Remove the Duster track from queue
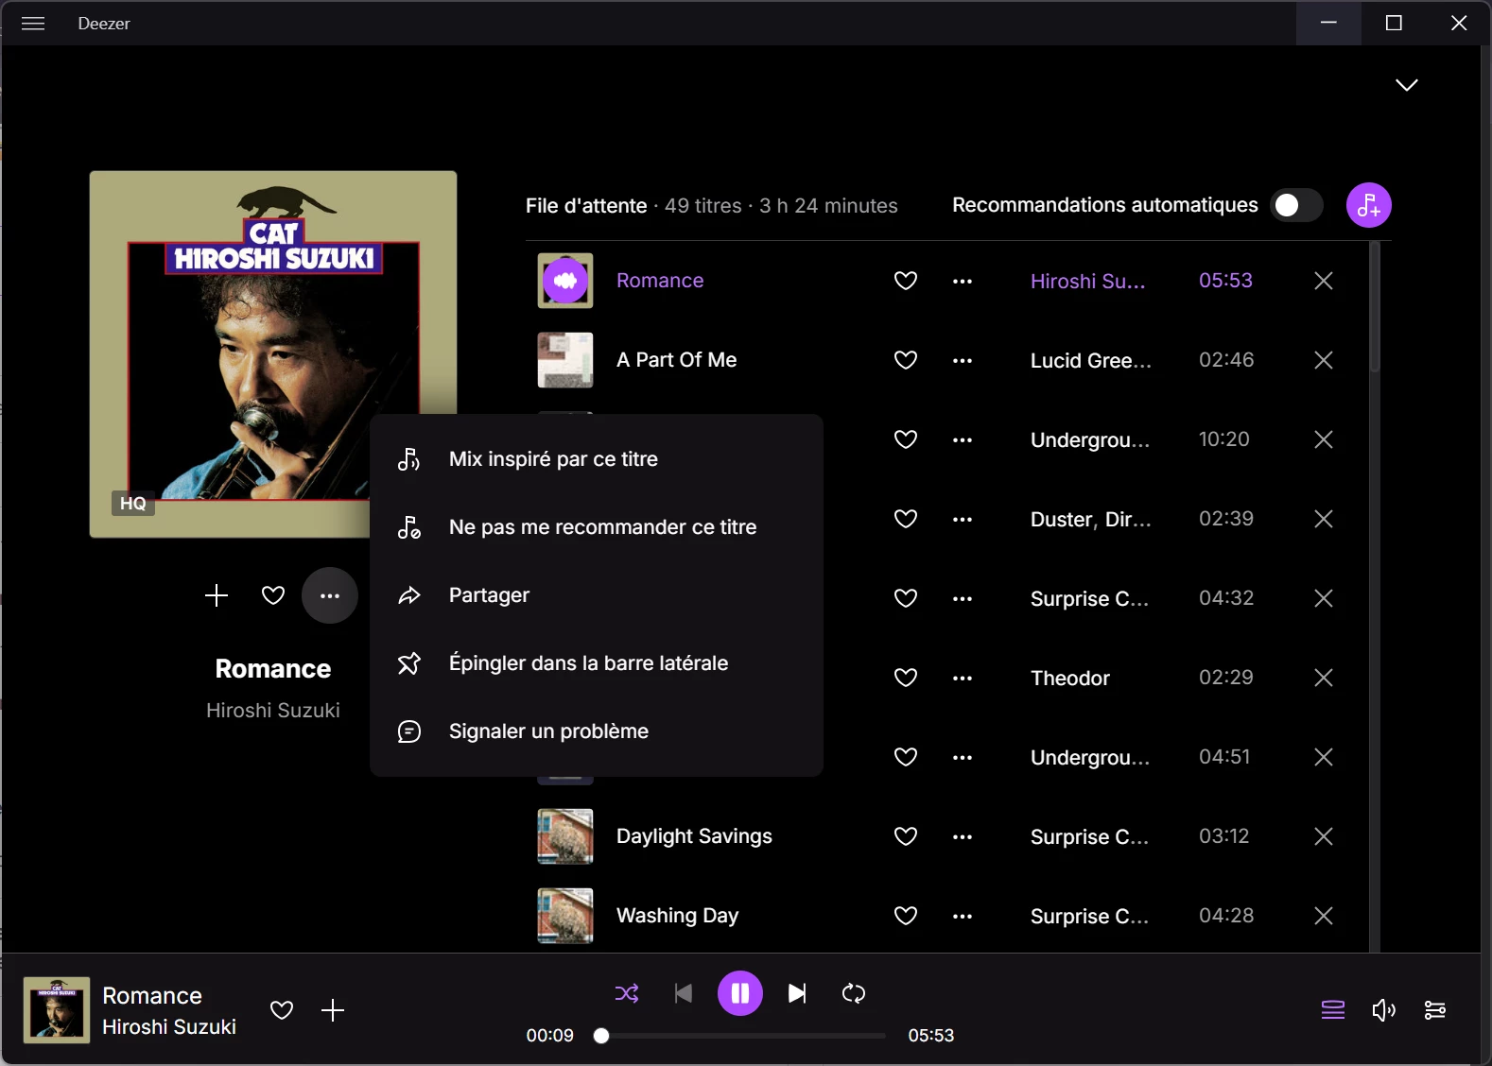The image size is (1492, 1066). click(x=1324, y=519)
